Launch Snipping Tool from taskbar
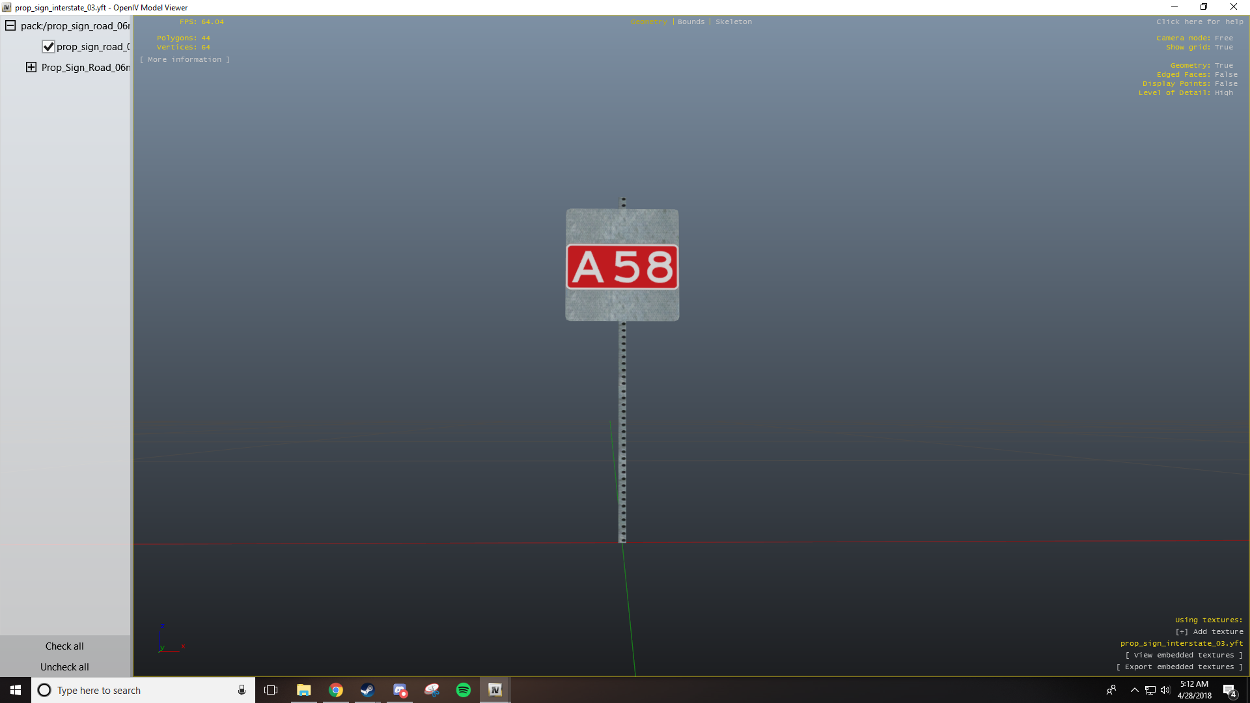 click(432, 690)
